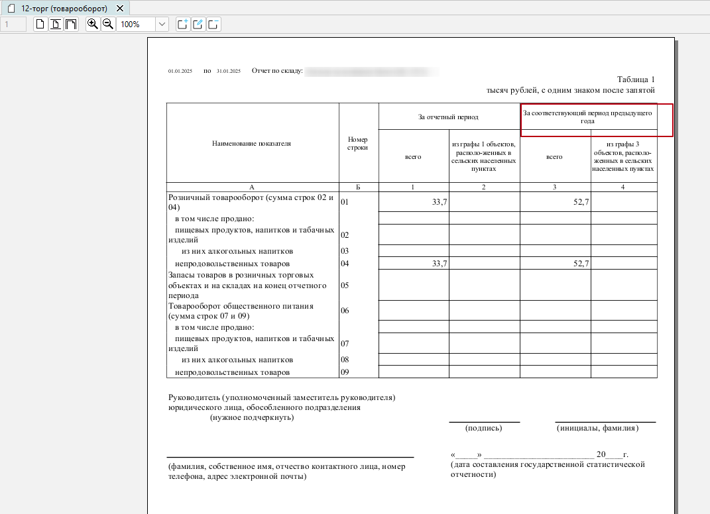Click the 'За отчетный период' header cell
Viewport: 710px width, 514px height.
tap(448, 117)
